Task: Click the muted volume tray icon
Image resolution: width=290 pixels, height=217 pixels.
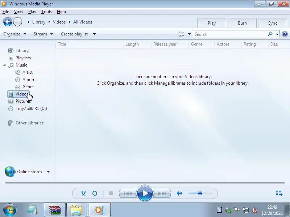Action: [254, 210]
